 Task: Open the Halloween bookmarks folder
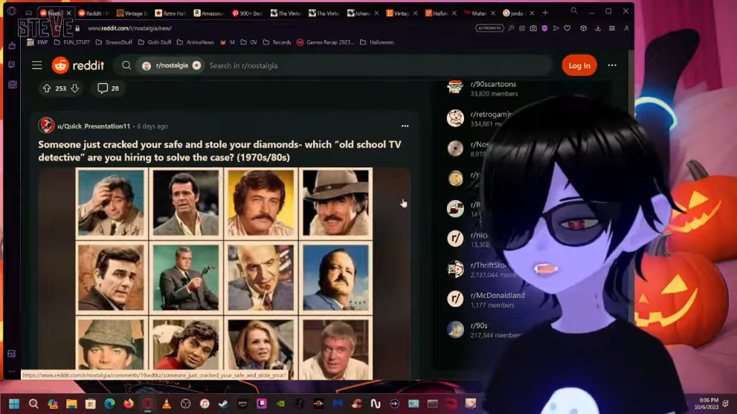[x=377, y=42]
